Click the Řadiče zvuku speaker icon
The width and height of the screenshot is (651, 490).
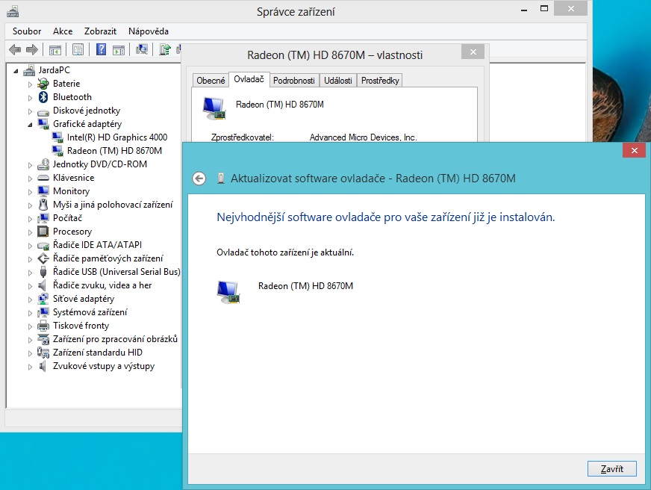[42, 285]
